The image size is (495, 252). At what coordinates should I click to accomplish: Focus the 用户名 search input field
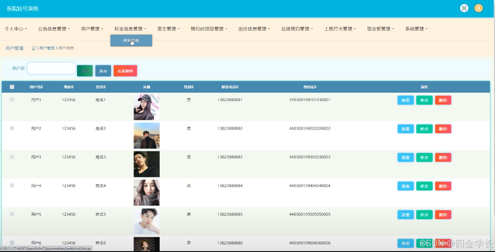click(x=51, y=68)
